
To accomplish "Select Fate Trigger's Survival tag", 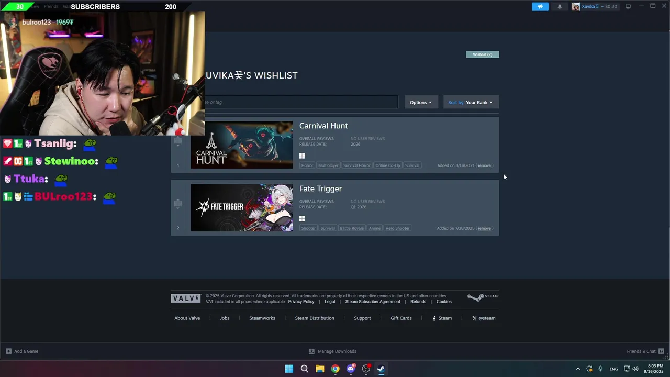I will point(328,228).
